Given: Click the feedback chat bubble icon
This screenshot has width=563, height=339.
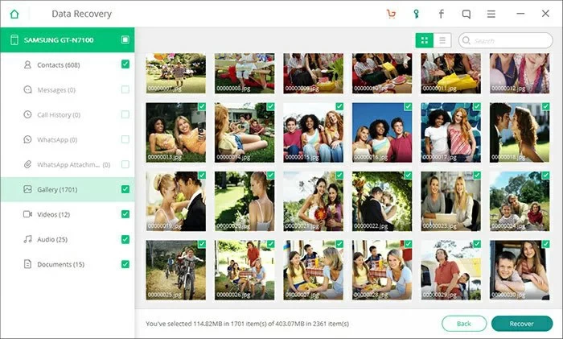Looking at the screenshot, I should pos(466,14).
